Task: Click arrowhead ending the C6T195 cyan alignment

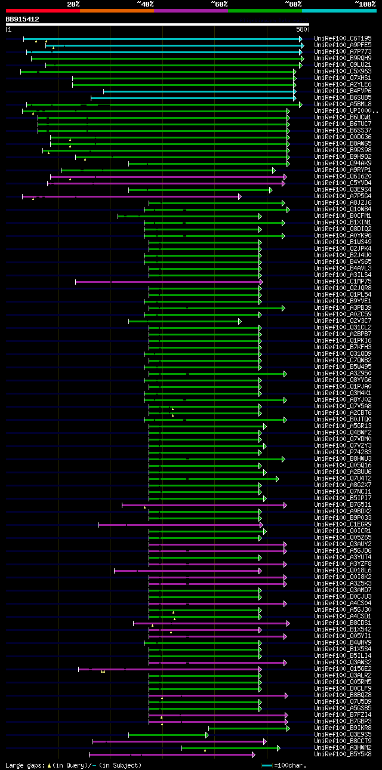Action: (x=301, y=38)
